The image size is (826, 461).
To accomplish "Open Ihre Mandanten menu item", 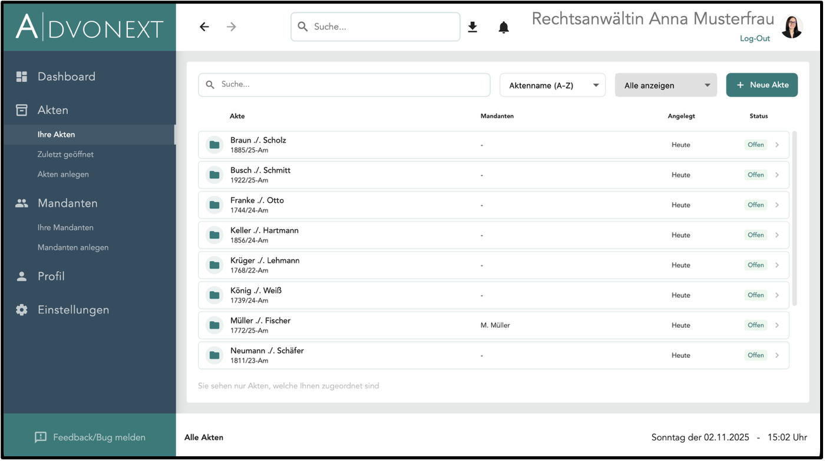I will click(65, 228).
